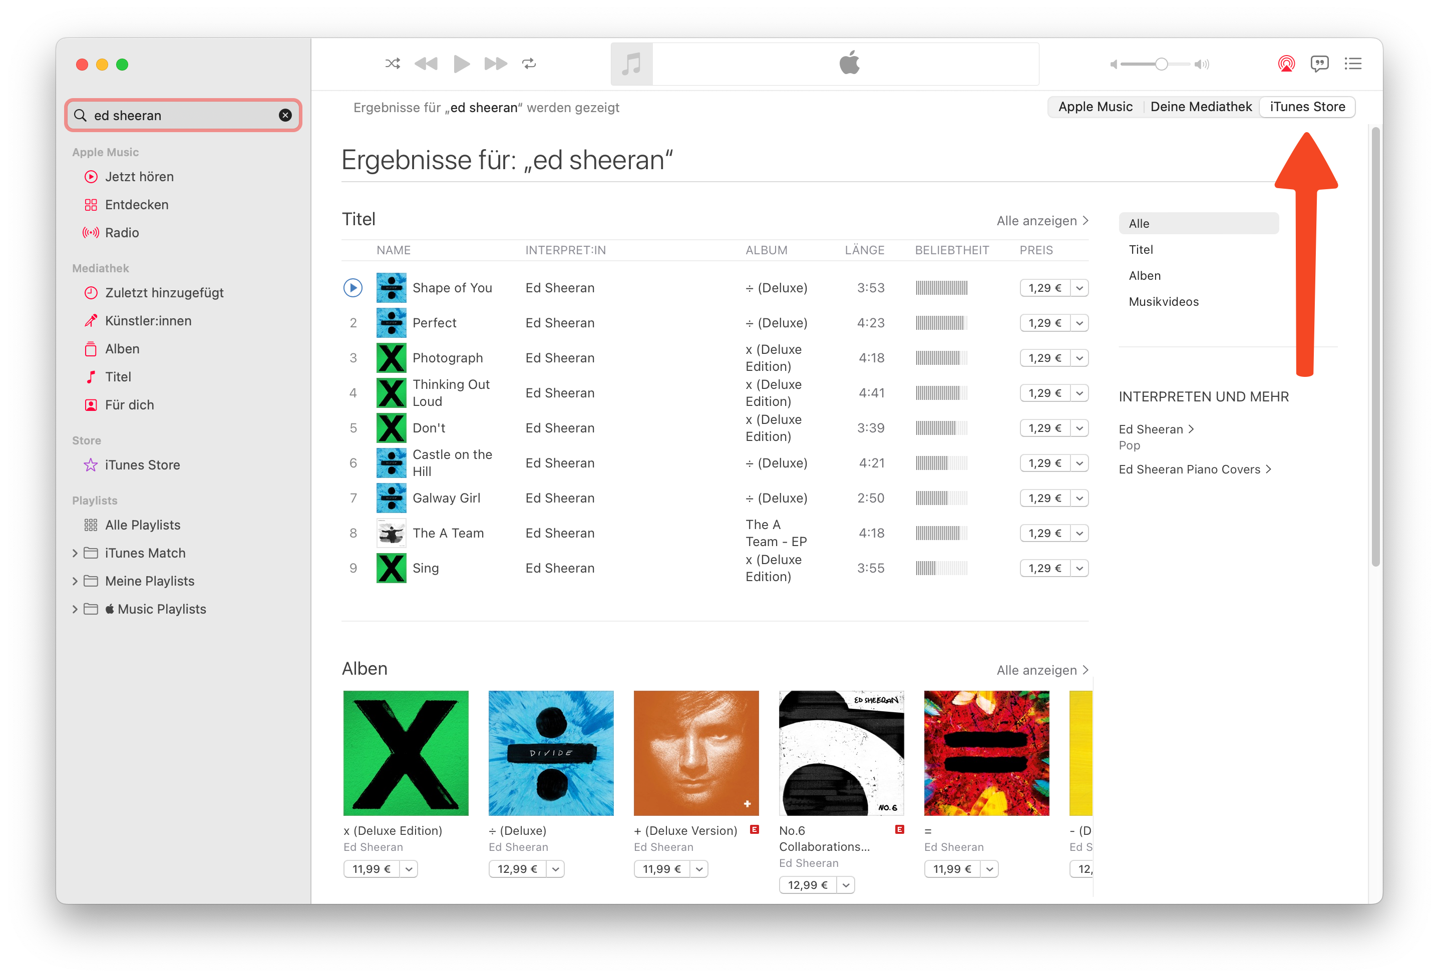This screenshot has height=978, width=1439.
Task: Show the Up Next queue list
Action: [1353, 64]
